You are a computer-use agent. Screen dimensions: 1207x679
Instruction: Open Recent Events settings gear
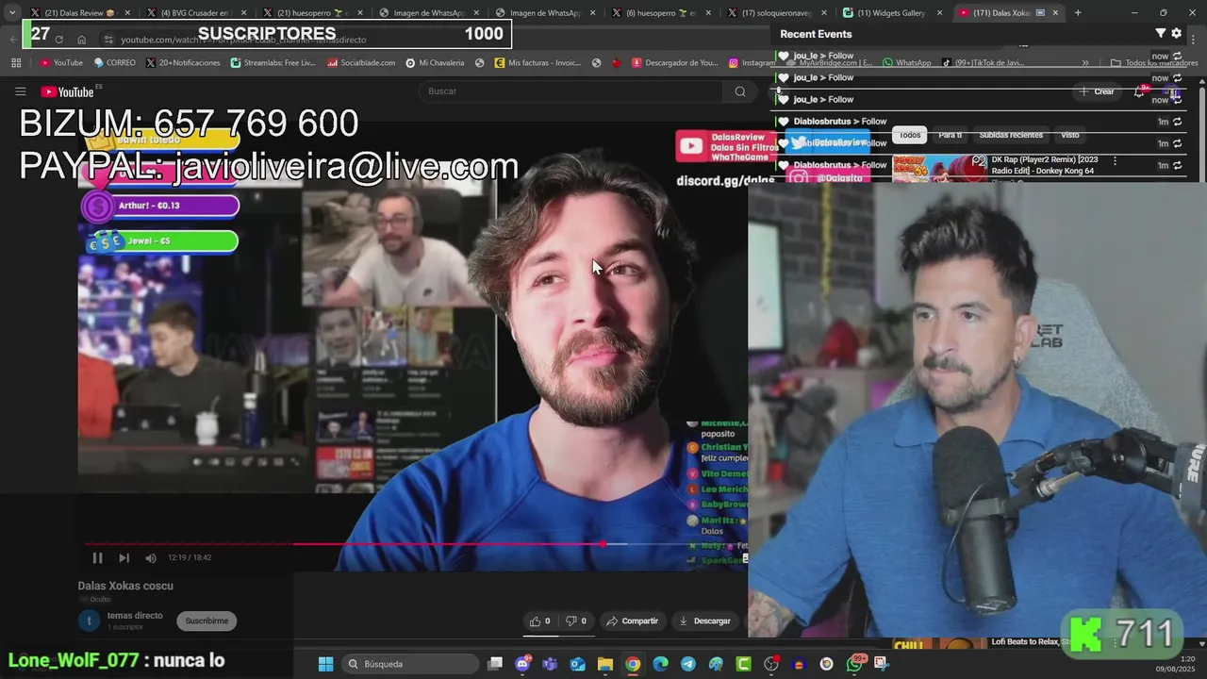point(1176,33)
